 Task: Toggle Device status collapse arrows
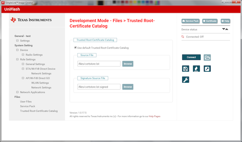pos(225,29)
